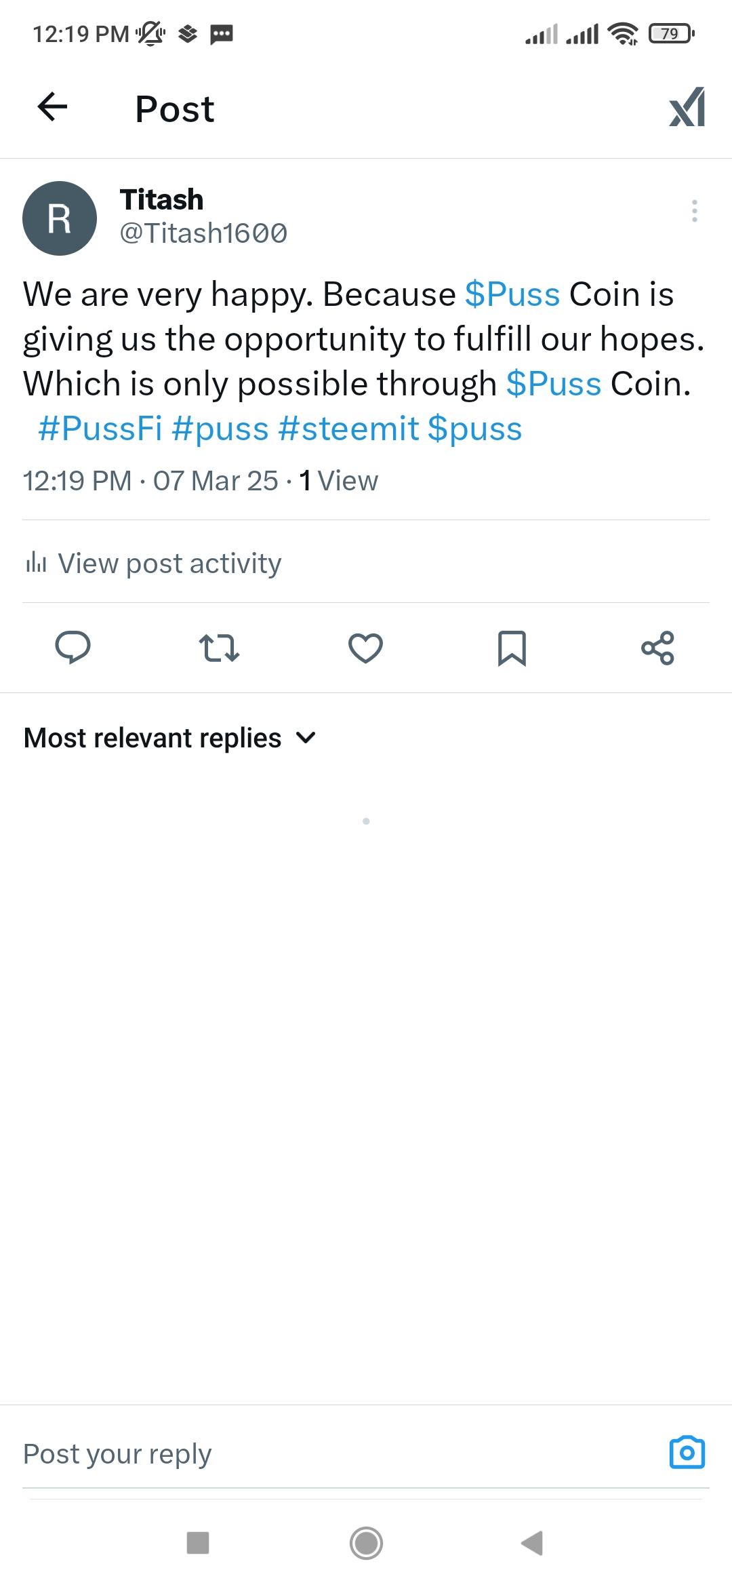The height and width of the screenshot is (1587, 732).
Task: Visit the @Titash1600 handle
Action: coord(203,233)
